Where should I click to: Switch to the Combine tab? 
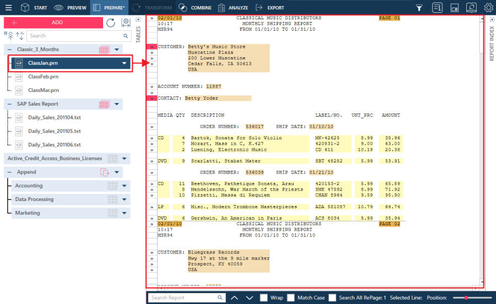(x=197, y=8)
